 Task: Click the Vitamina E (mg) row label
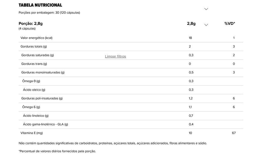31,133
